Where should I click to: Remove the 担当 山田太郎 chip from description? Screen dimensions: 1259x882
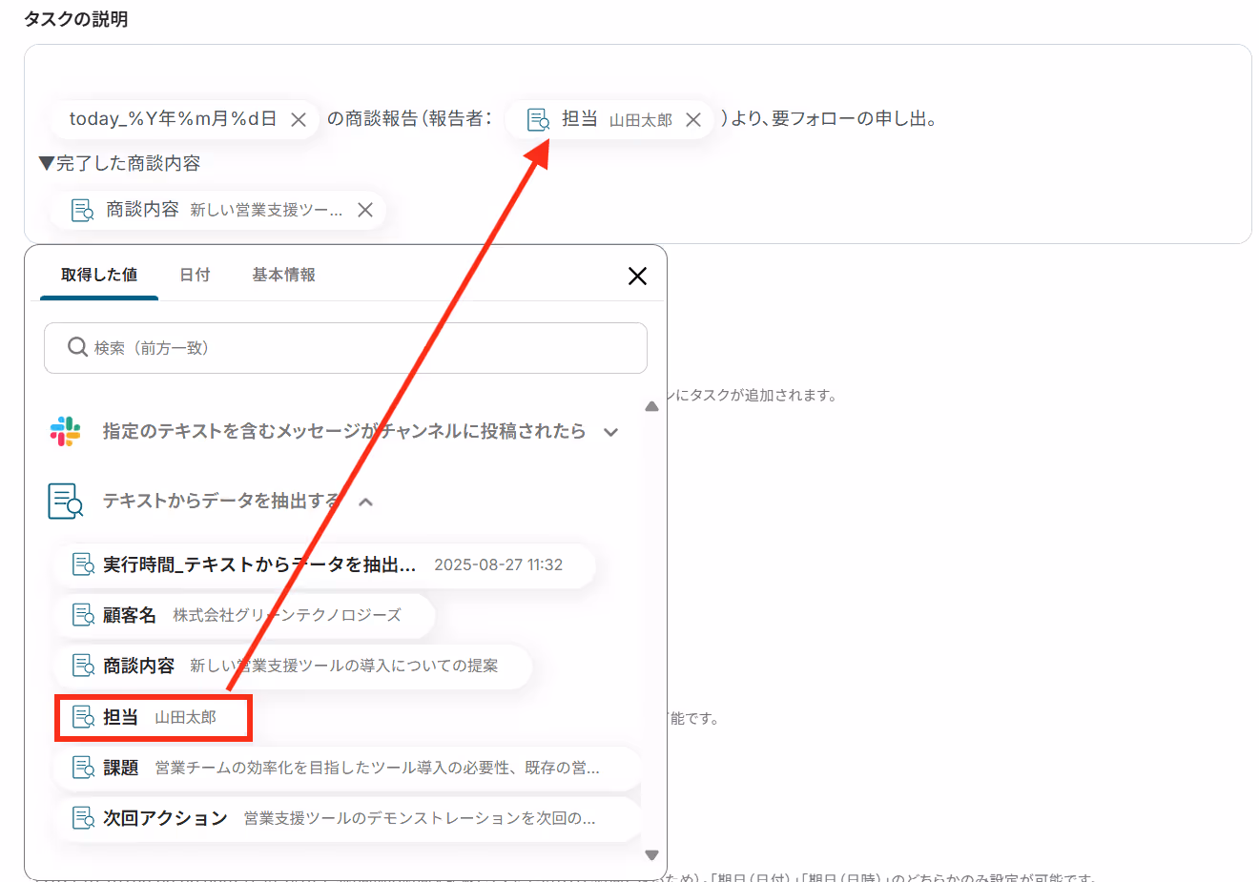(693, 119)
